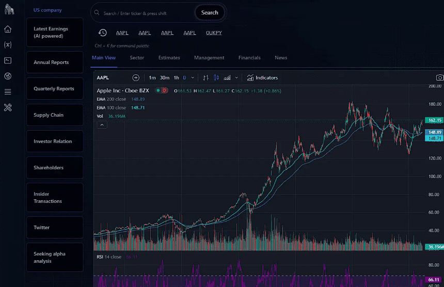Open the OUKPY recent ticker link
The image size is (444, 287).
click(x=214, y=33)
